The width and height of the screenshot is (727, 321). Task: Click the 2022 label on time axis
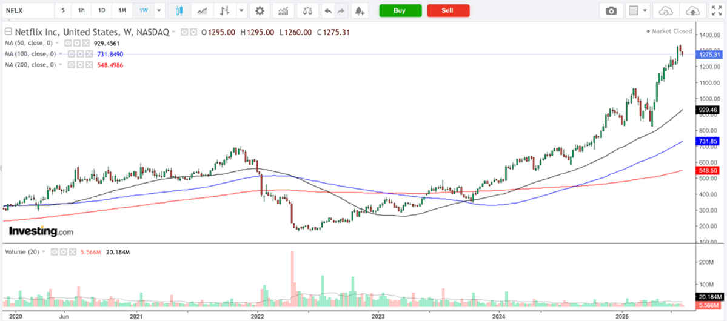[257, 316]
